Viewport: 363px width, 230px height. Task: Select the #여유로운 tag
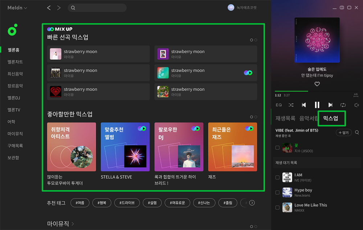click(x=178, y=203)
